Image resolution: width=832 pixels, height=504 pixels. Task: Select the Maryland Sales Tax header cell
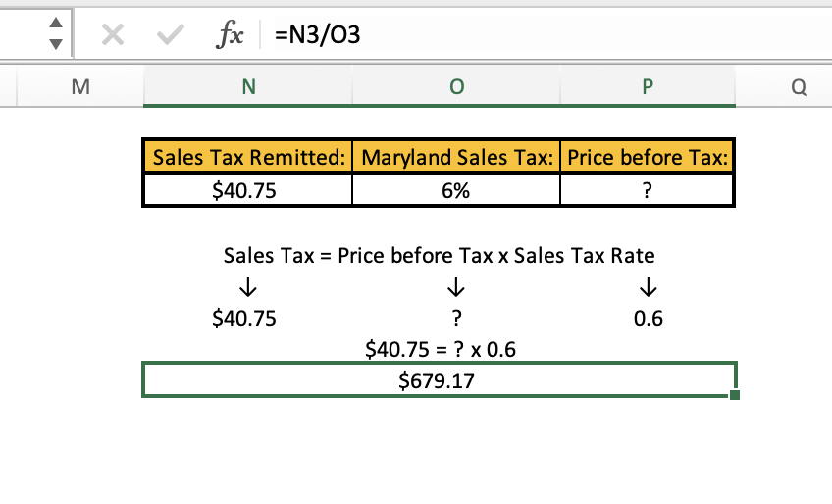click(x=455, y=157)
